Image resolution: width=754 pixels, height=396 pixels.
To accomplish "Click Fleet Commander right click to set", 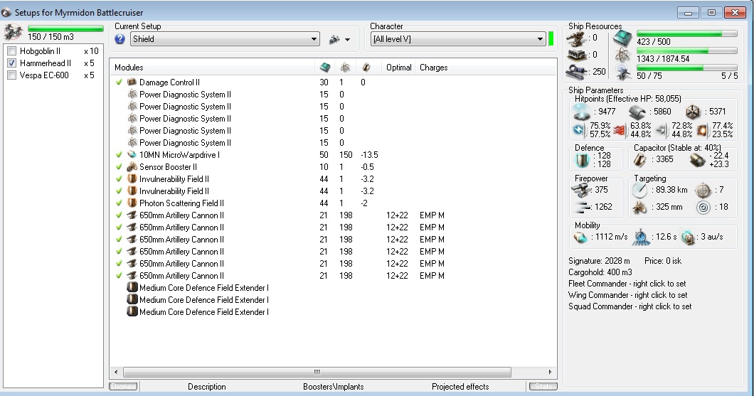I will tap(627, 284).
